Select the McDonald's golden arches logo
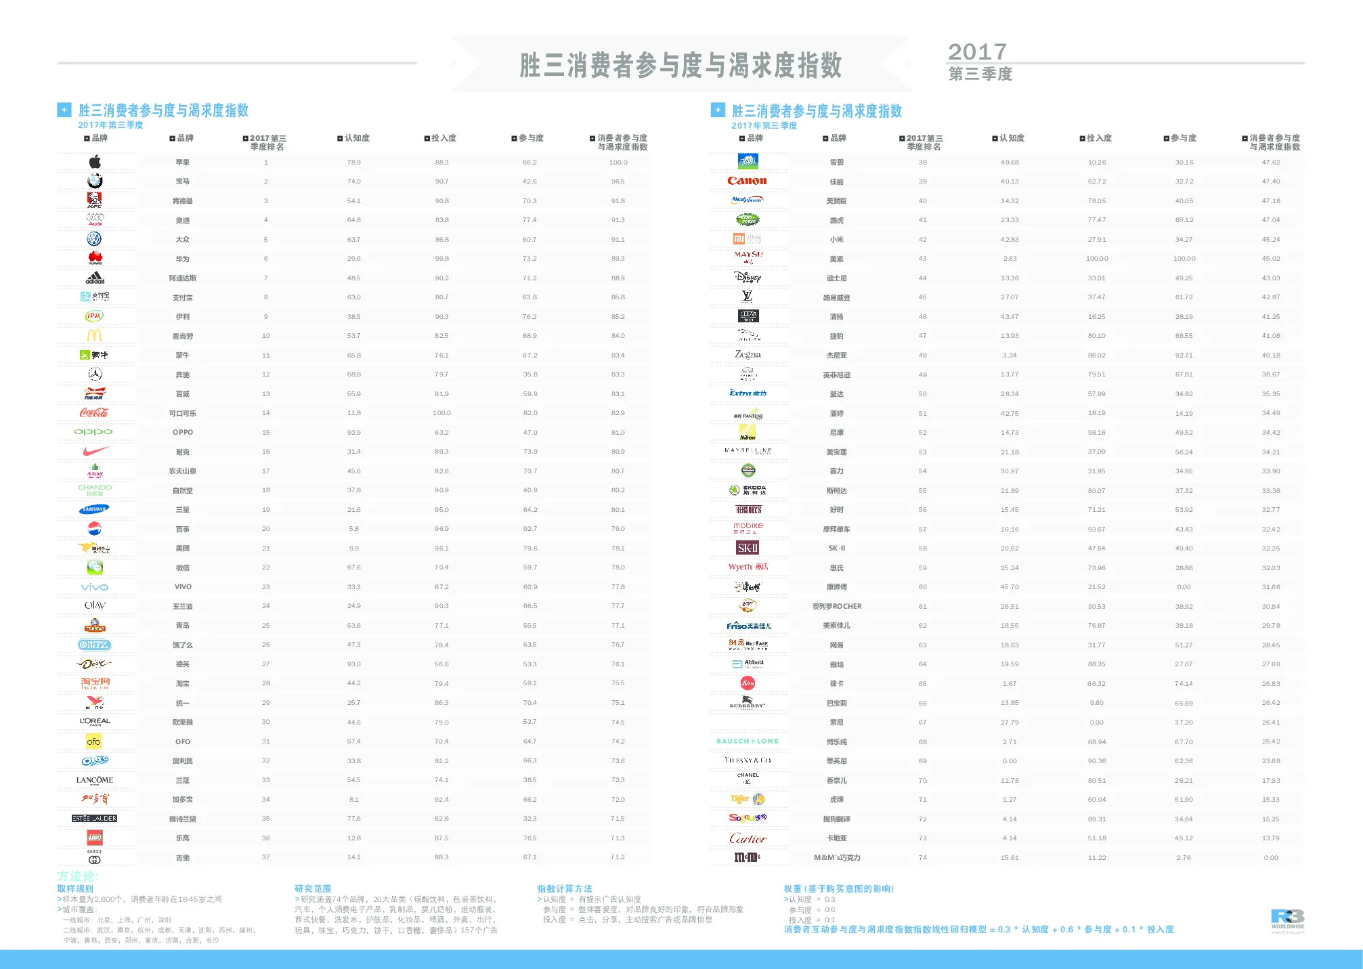Viewport: 1363px width, 969px height. 95,336
